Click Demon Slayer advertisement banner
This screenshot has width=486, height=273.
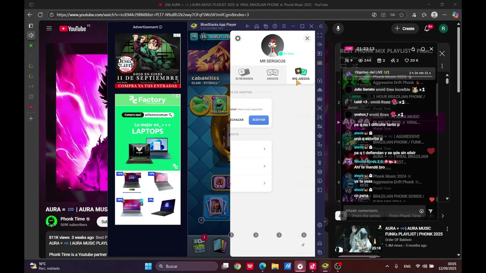point(148,61)
